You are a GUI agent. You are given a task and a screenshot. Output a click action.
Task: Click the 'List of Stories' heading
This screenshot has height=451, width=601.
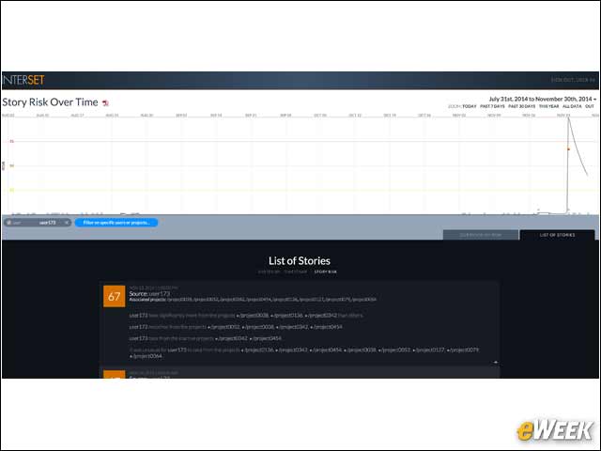coord(300,261)
